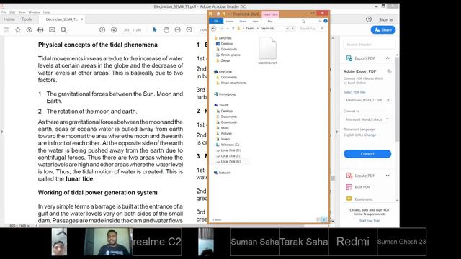This screenshot has height=259, width=461.
Task: Open the Edit menu in Acrobat
Action: pyautogui.click(x=12, y=12)
